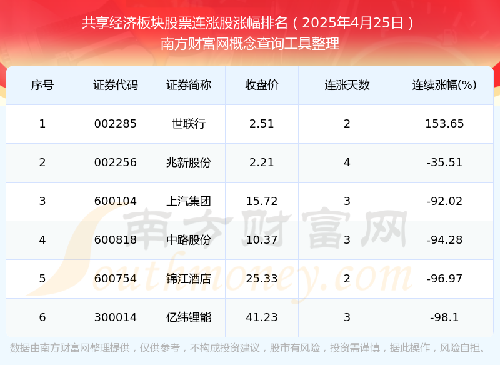Click the subtitle 南方财富网概念查询工具整理
The height and width of the screenshot is (365, 500).
pyautogui.click(x=249, y=44)
